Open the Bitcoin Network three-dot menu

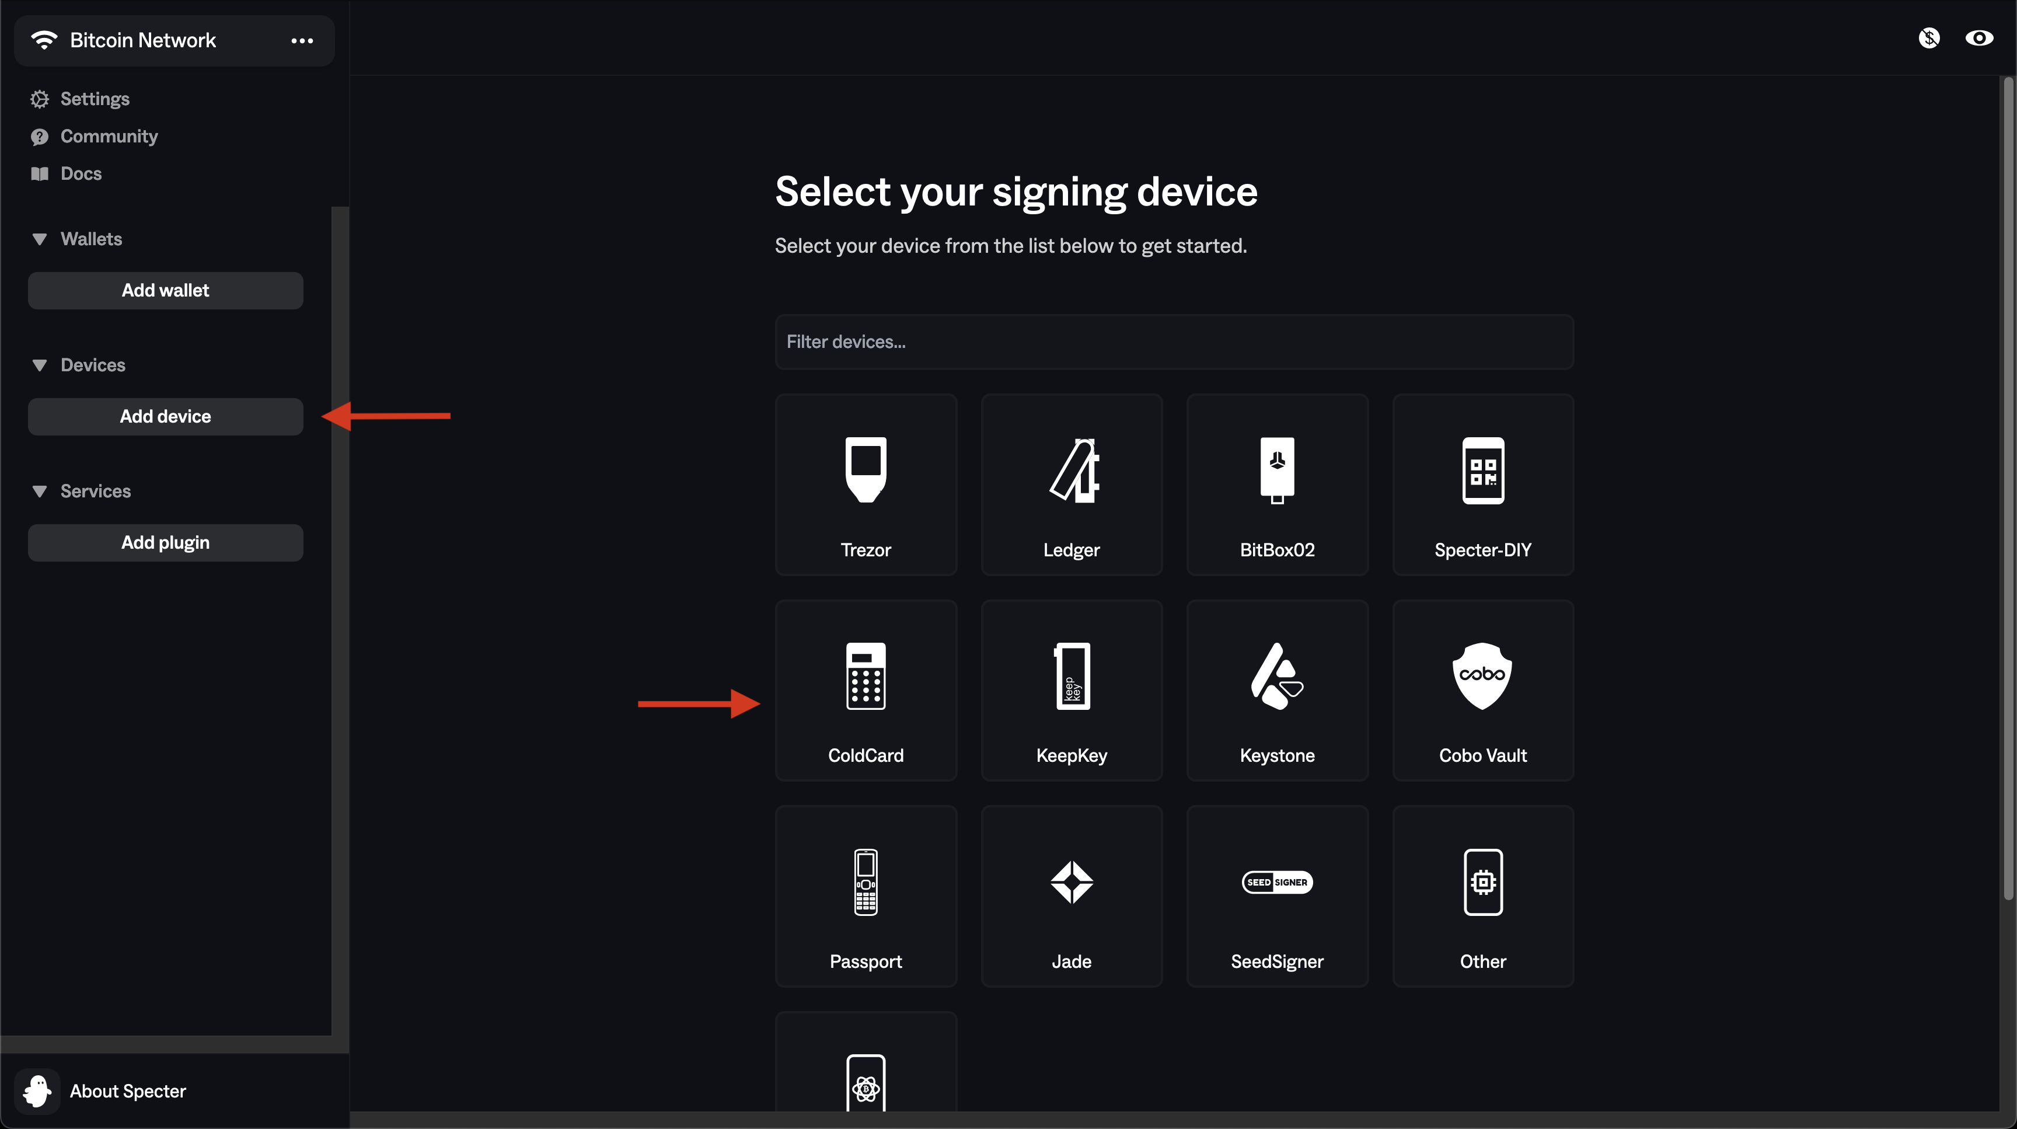[302, 41]
